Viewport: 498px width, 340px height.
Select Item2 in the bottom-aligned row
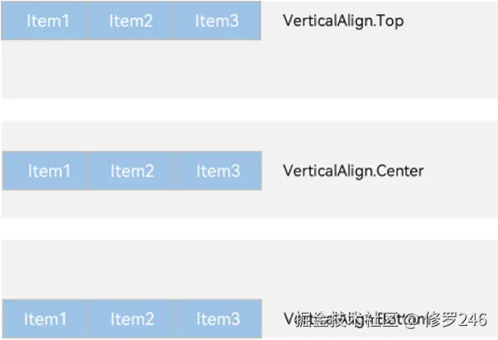(132, 319)
